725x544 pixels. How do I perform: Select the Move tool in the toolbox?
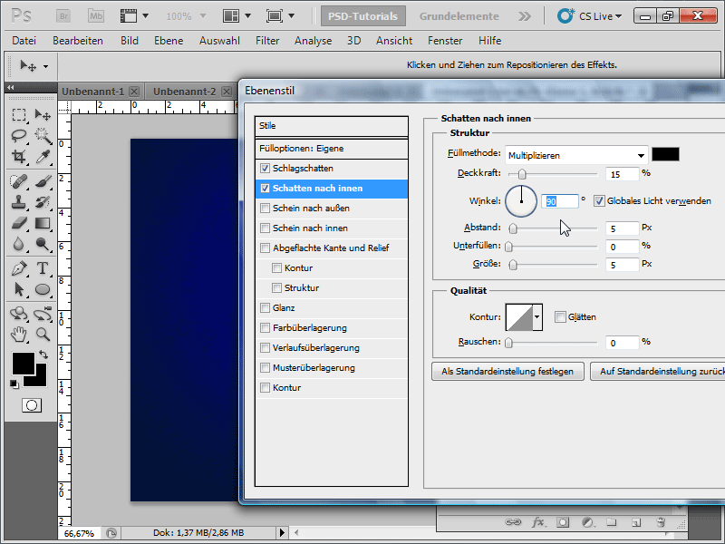click(43, 114)
